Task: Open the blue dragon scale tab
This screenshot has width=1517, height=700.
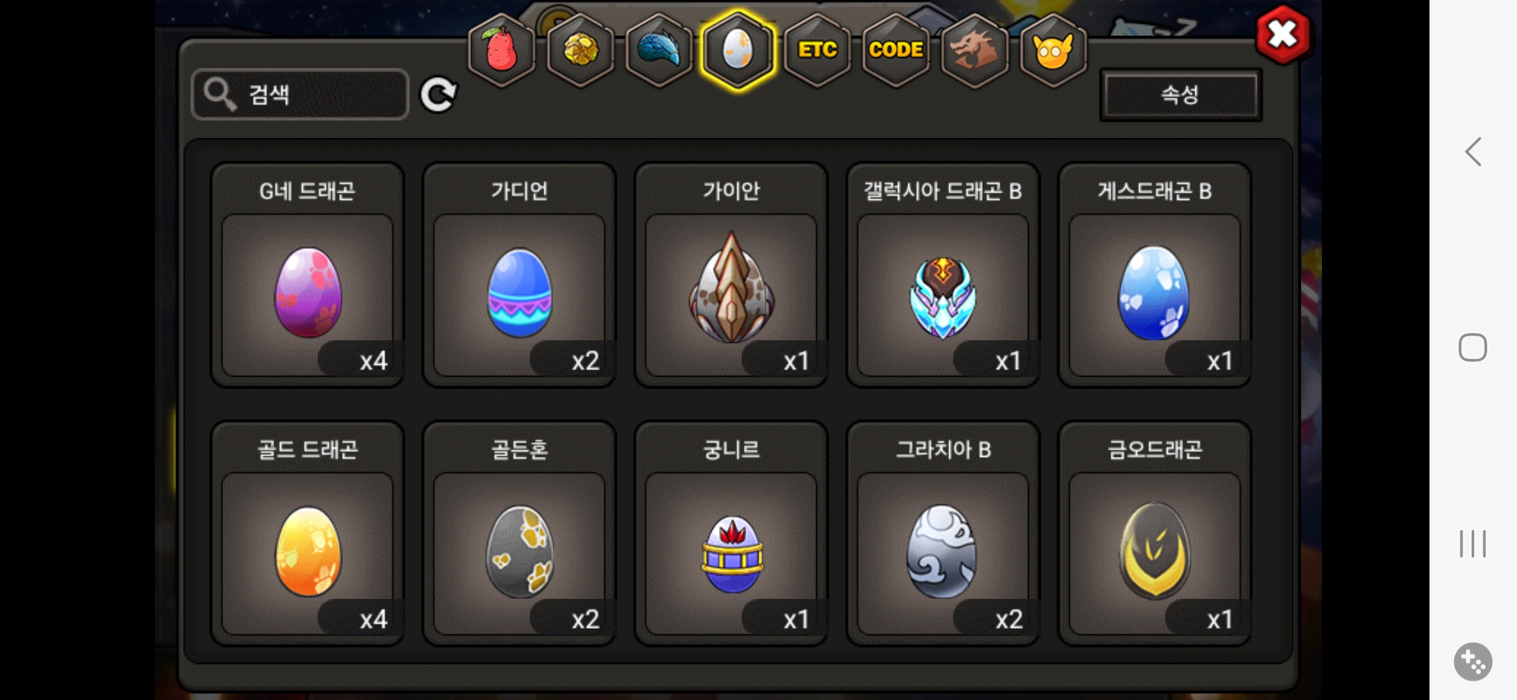Action: [659, 49]
